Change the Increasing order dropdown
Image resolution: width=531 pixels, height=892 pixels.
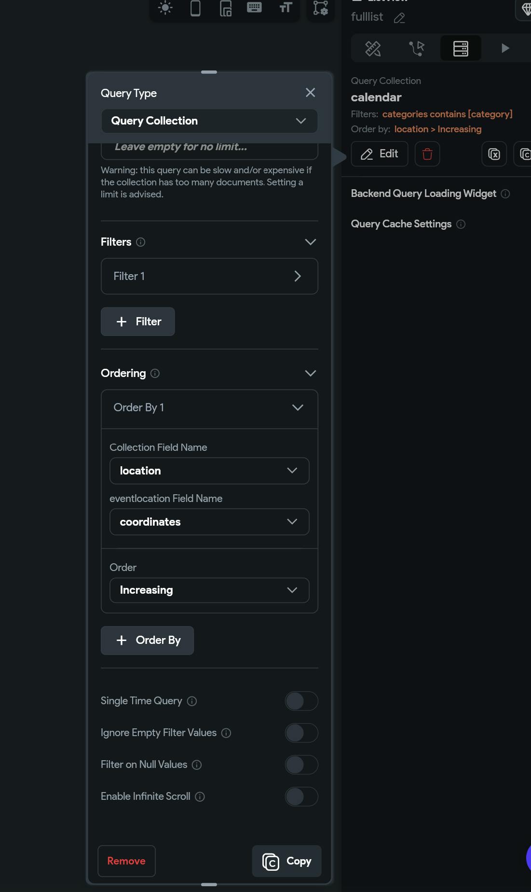coord(209,590)
